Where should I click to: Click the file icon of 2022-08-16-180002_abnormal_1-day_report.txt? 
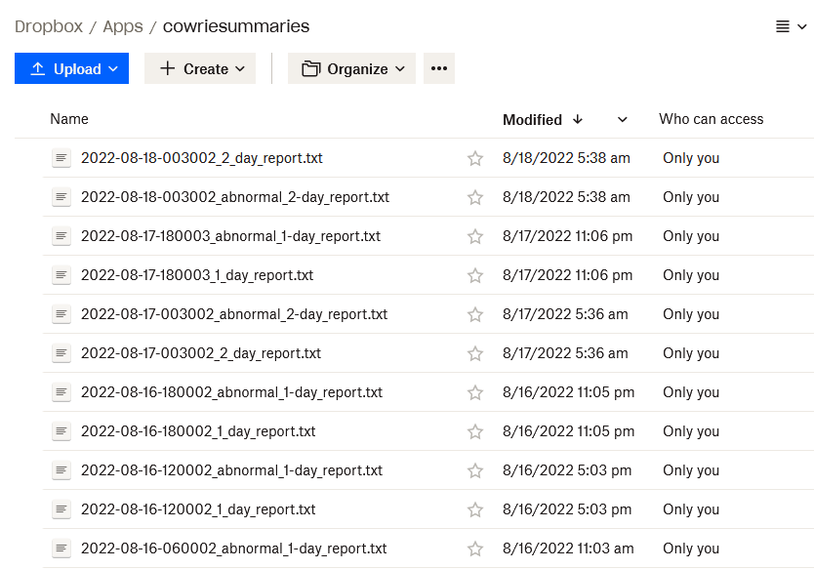pos(61,392)
